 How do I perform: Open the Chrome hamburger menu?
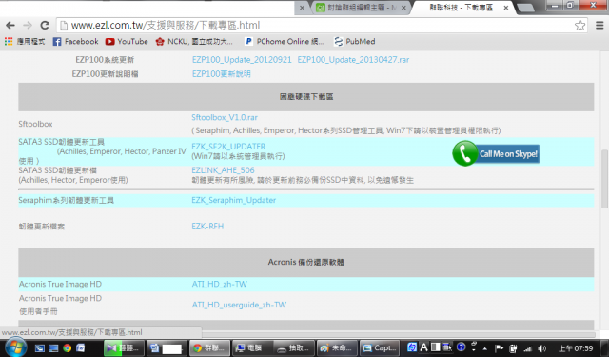[599, 26]
